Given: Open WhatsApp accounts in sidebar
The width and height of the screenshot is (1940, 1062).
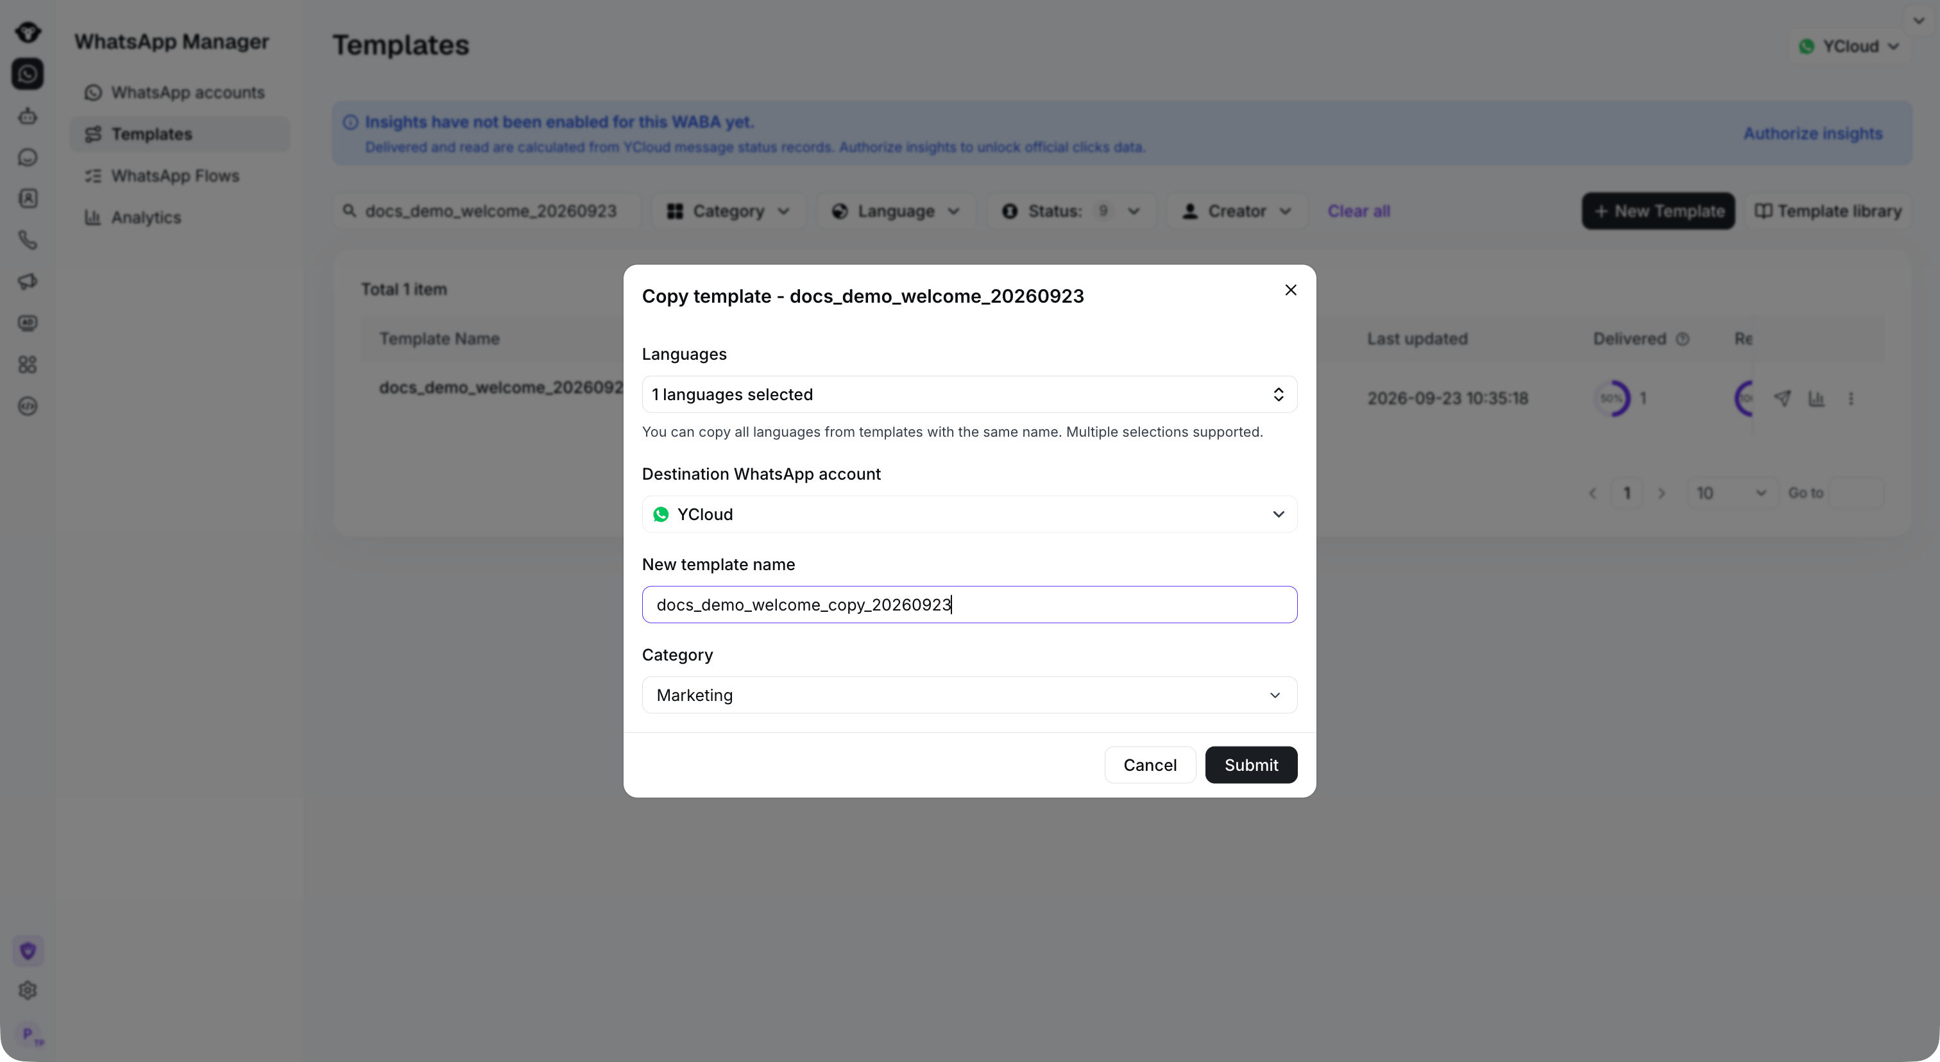Looking at the screenshot, I should 179,92.
